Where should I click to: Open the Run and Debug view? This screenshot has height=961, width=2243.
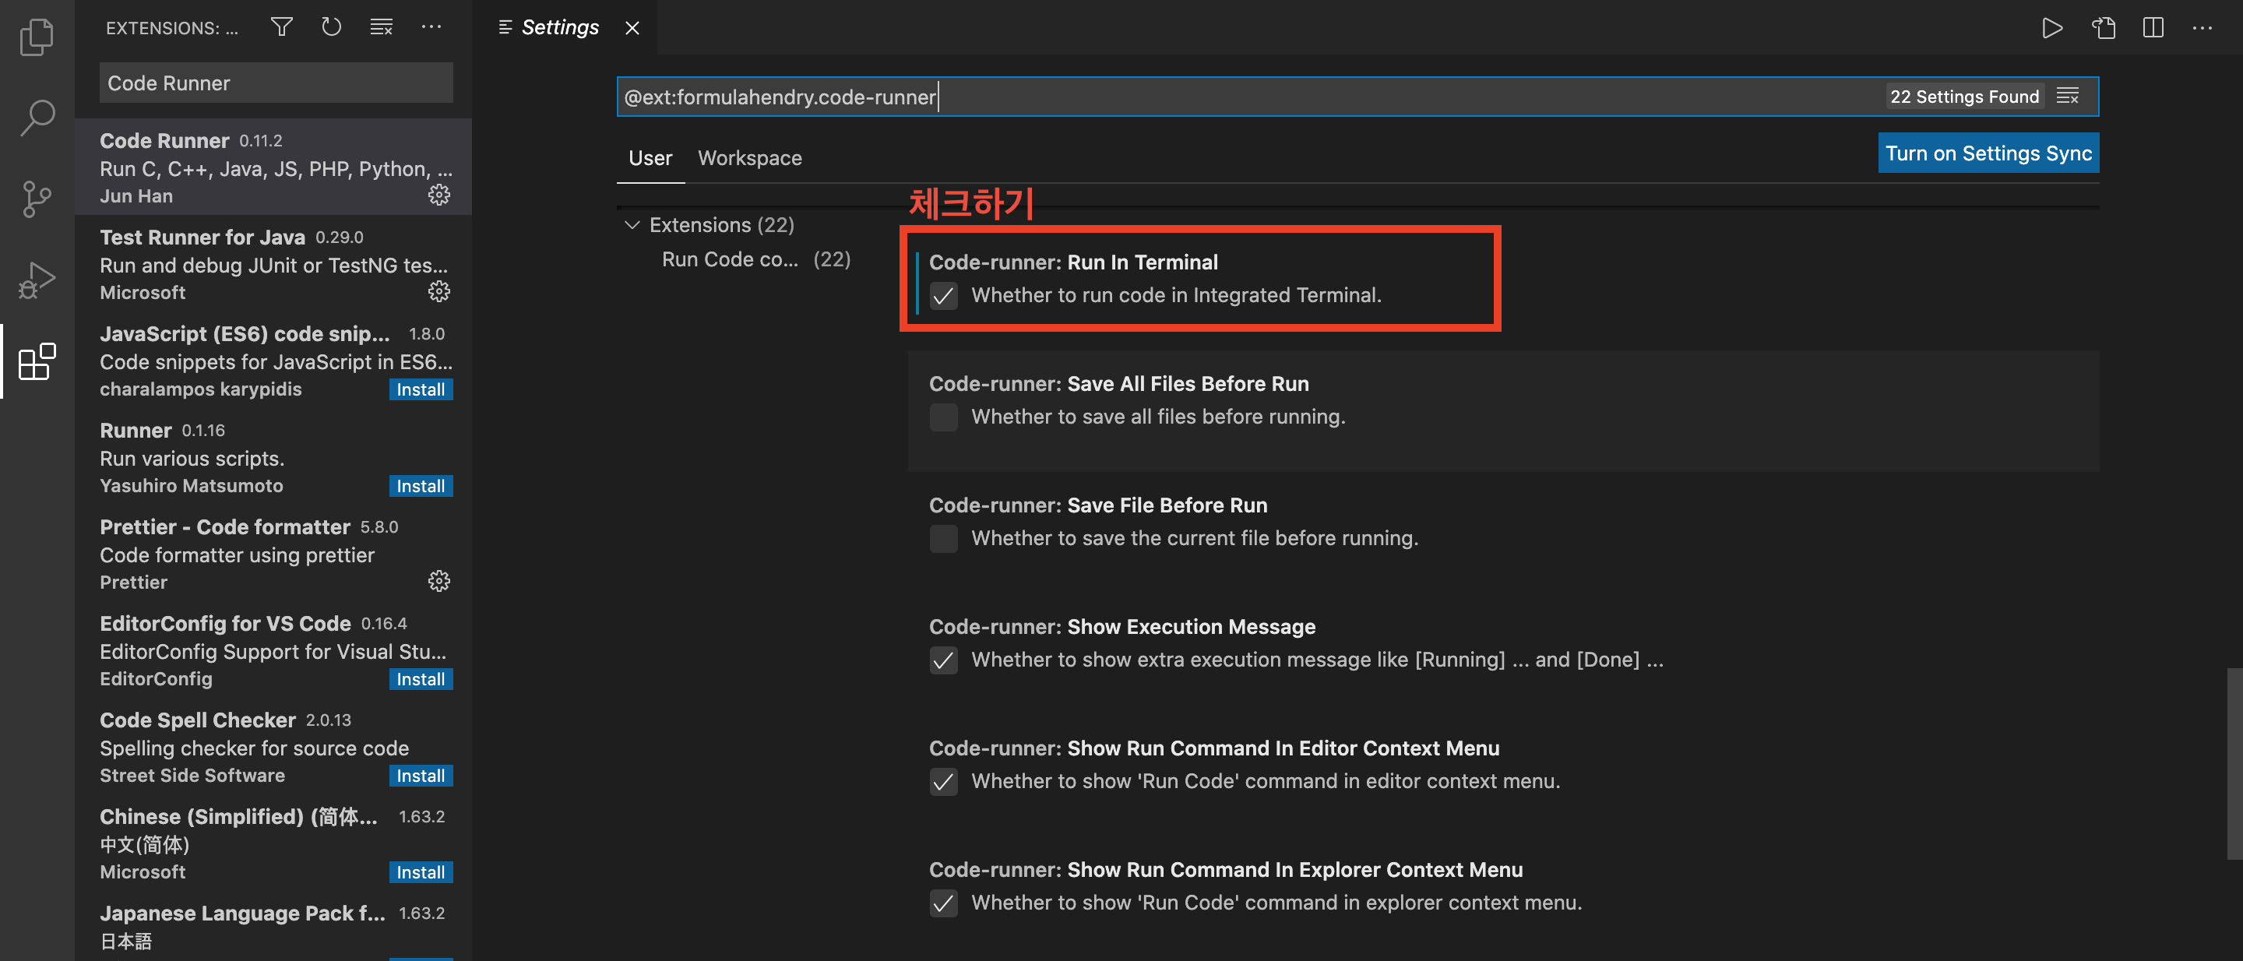click(x=37, y=280)
